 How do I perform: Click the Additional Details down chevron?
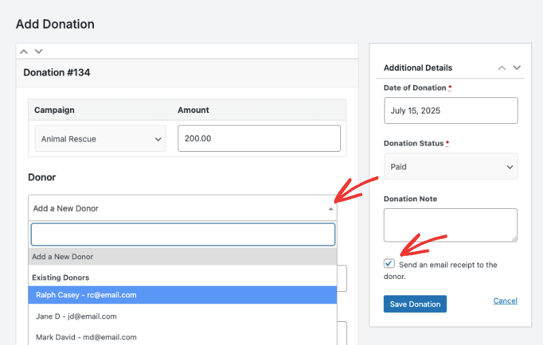click(516, 67)
